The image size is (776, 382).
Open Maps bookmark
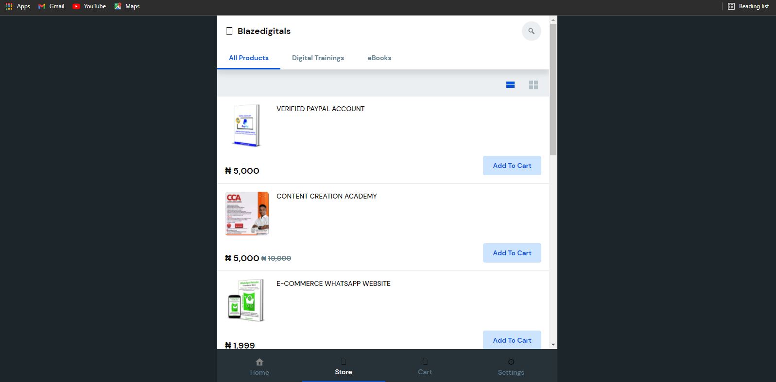click(127, 6)
